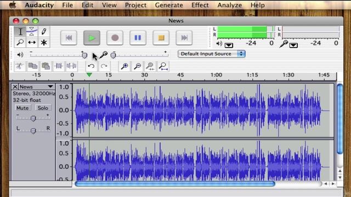Select the Time Shift tool
This screenshot has width=351, height=197.
click(x=32, y=42)
